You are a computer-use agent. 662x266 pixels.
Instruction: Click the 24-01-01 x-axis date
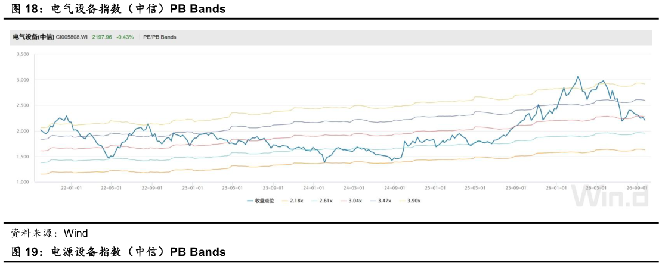(x=314, y=188)
